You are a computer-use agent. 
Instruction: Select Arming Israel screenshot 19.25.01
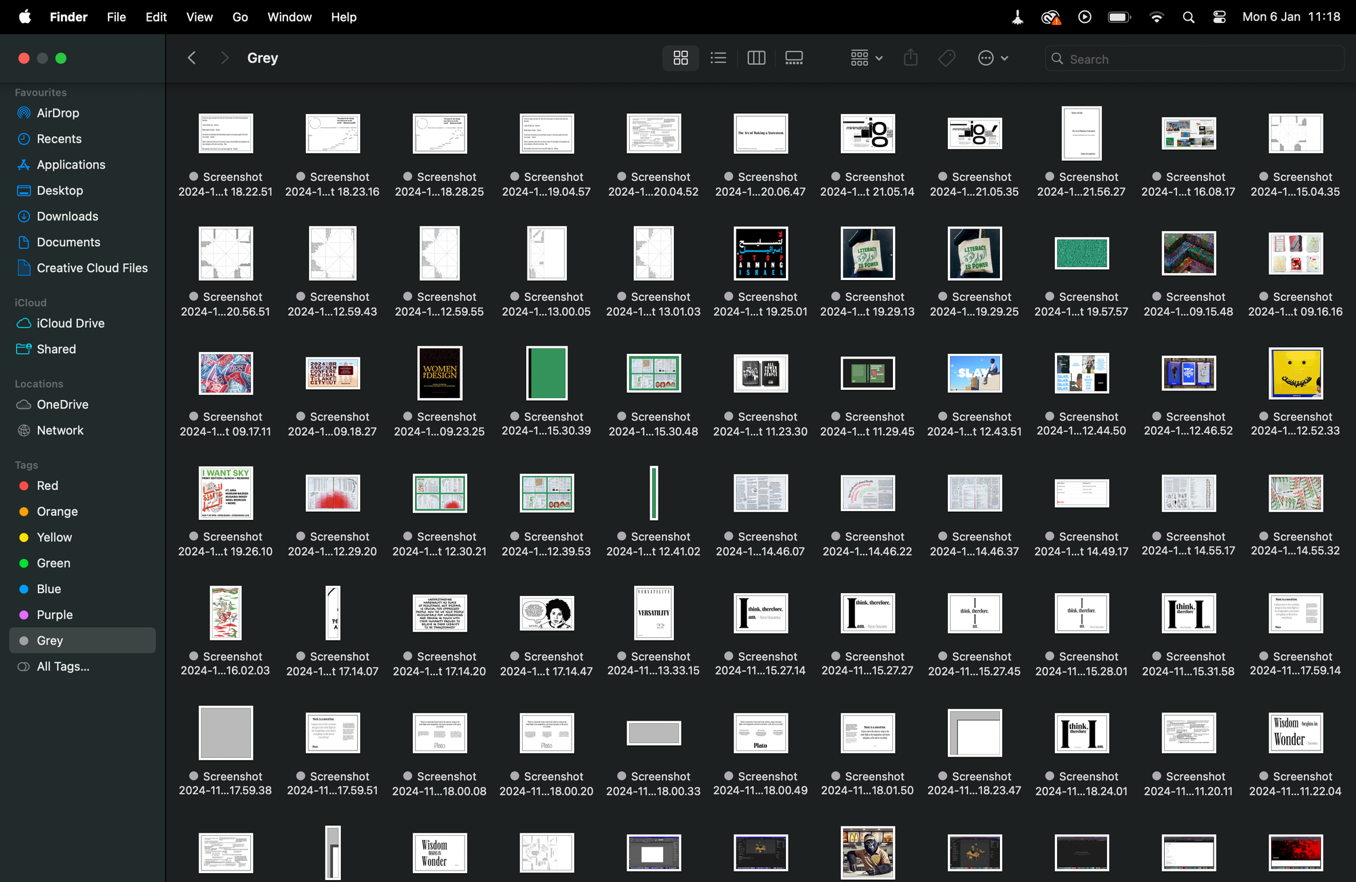pos(761,253)
